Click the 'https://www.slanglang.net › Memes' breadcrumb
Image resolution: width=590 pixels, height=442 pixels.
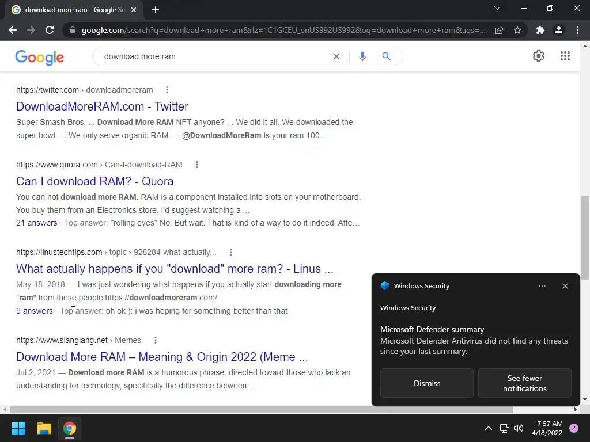pyautogui.click(x=78, y=340)
